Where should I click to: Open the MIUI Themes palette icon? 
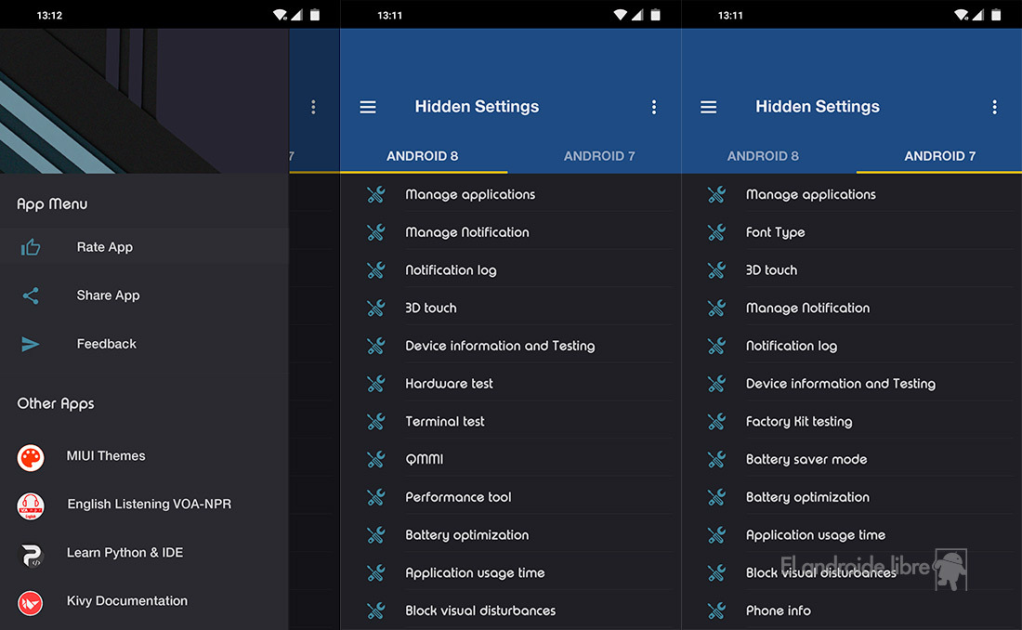tap(31, 457)
